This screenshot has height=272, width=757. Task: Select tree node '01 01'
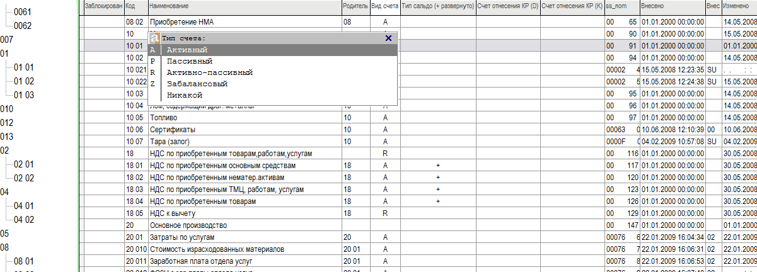click(24, 67)
